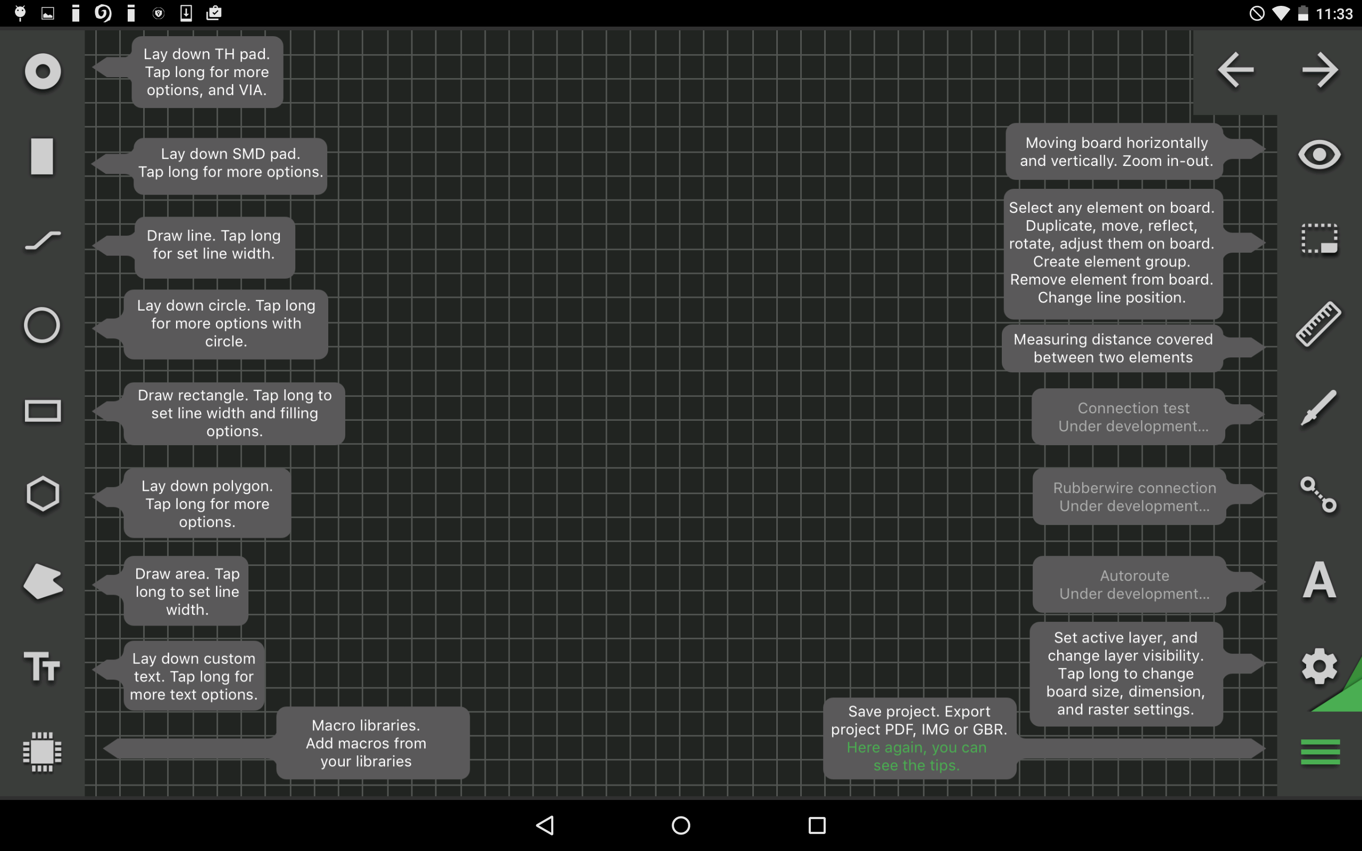
Task: Choose the polygon tool
Action: [42, 494]
